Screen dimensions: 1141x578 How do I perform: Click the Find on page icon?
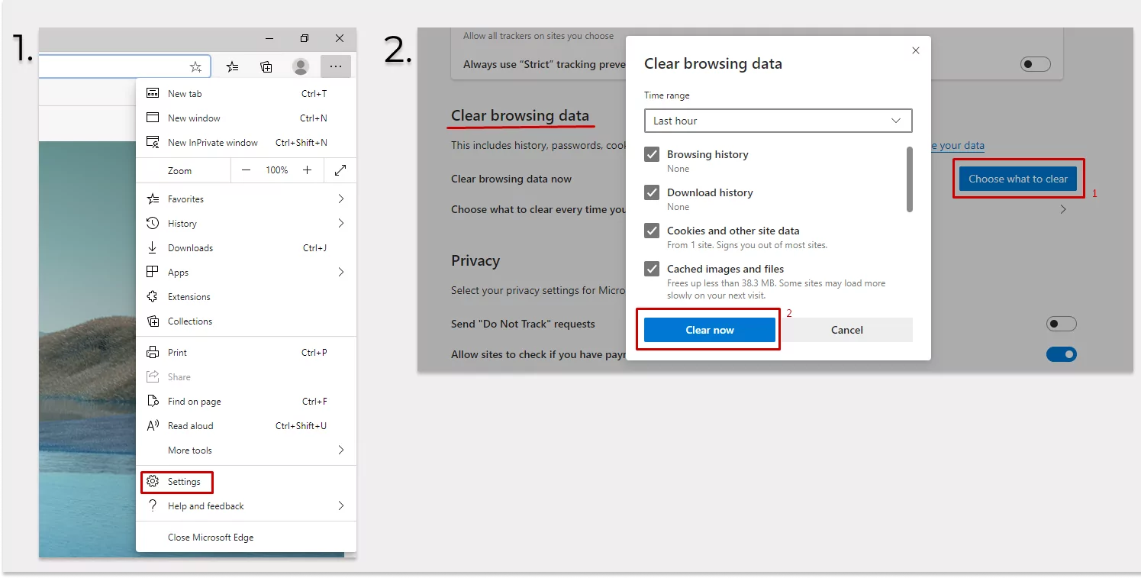[x=153, y=401]
